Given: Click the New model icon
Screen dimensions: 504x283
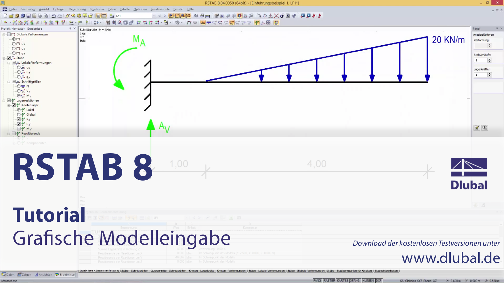Looking at the screenshot, I should (5, 16).
